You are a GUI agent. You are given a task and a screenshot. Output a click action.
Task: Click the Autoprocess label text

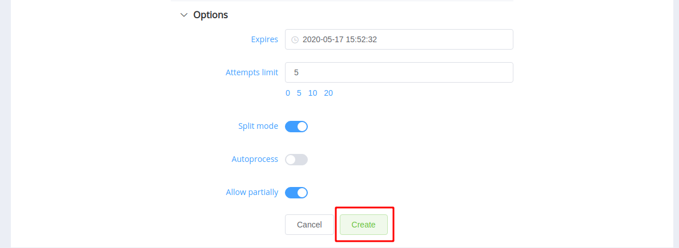(255, 159)
